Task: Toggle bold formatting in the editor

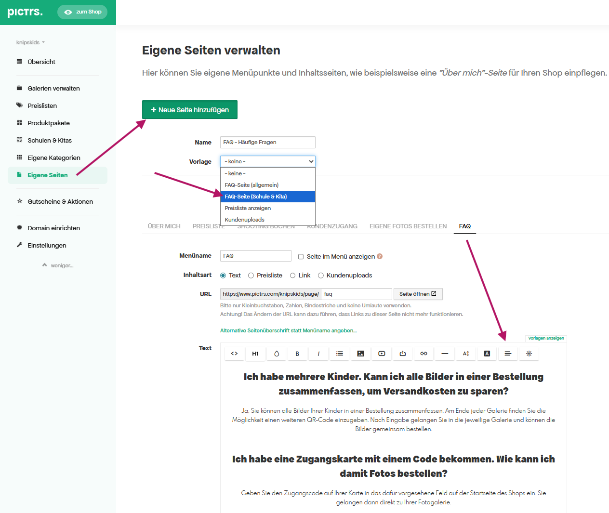Action: (297, 354)
